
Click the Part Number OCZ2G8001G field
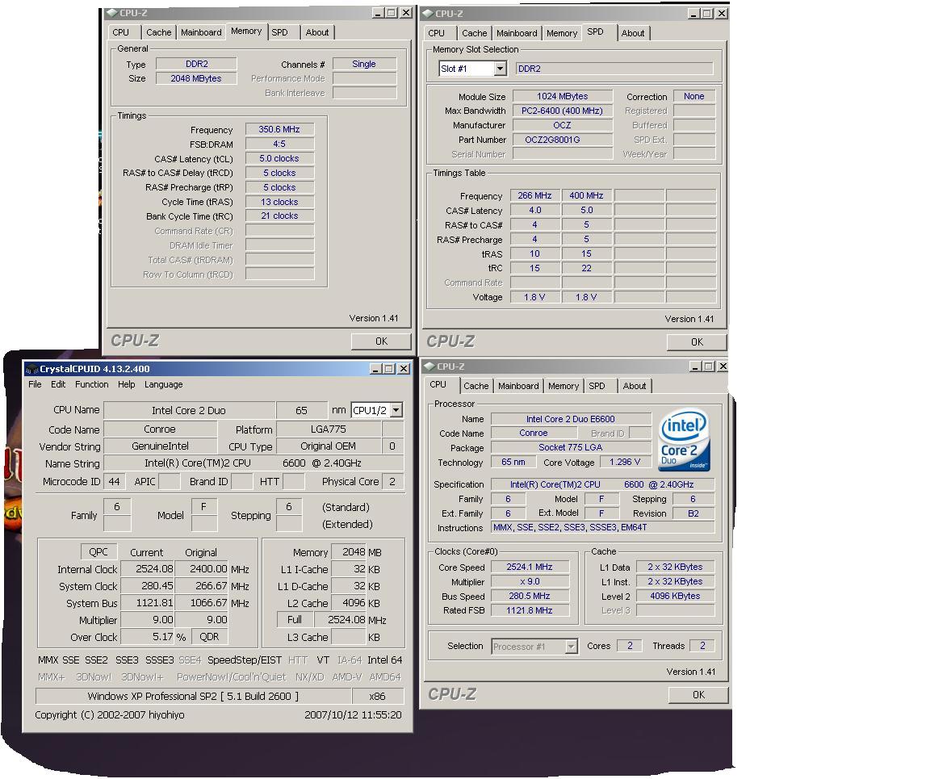(562, 140)
